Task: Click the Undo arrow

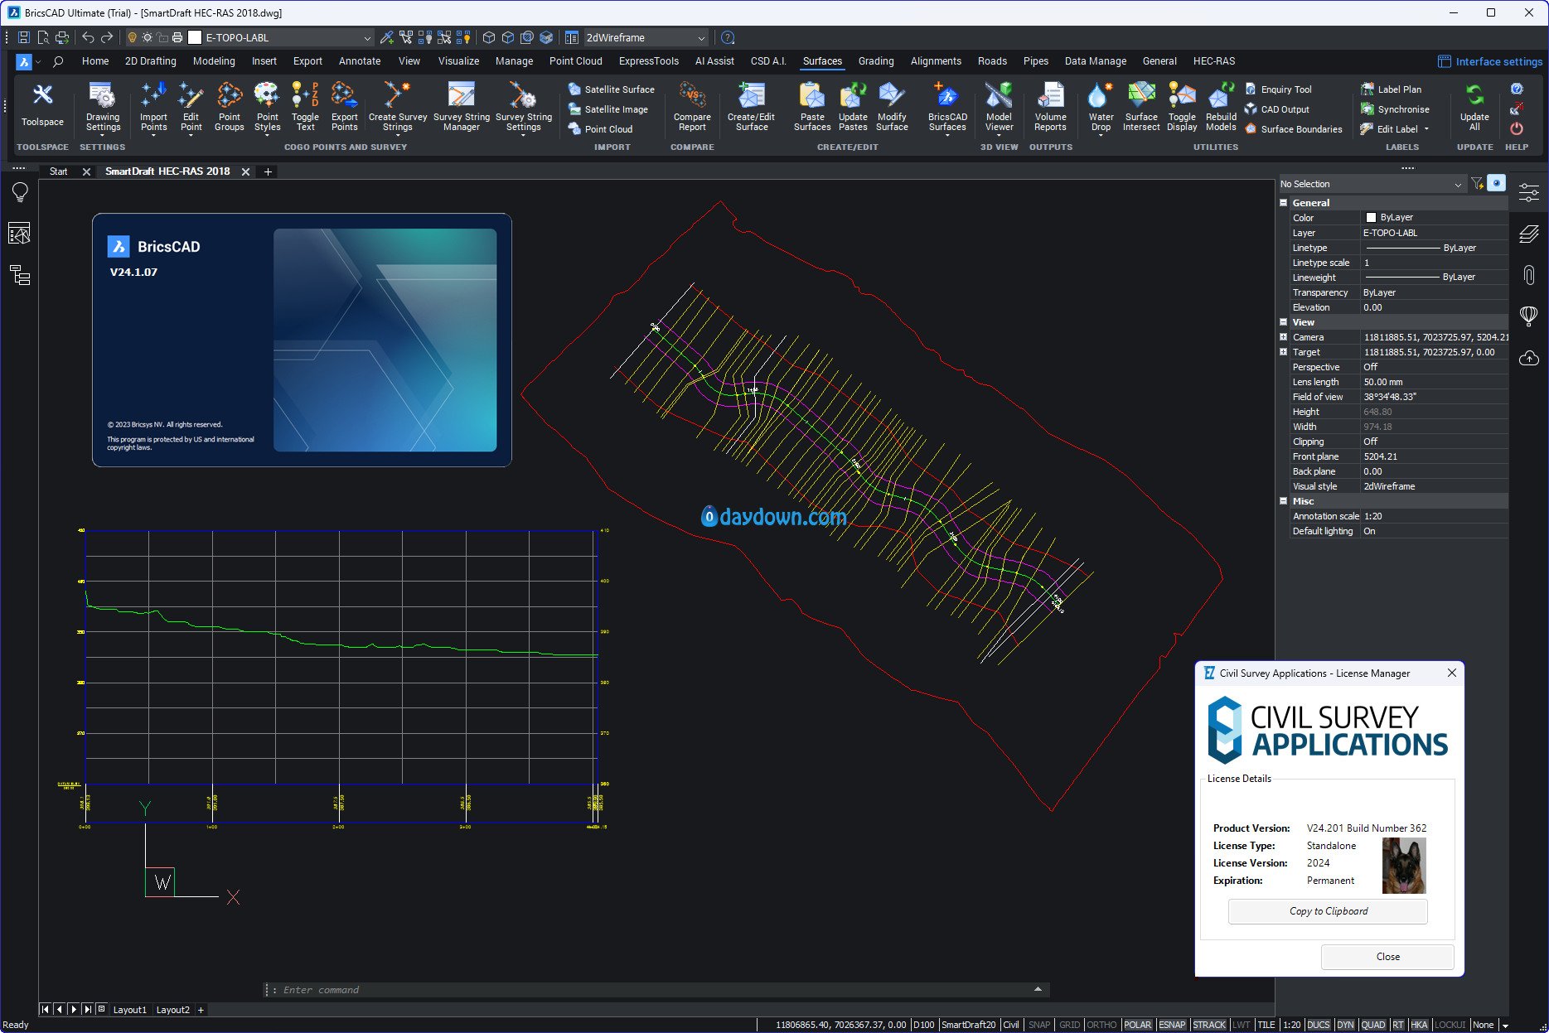Action: 88,37
